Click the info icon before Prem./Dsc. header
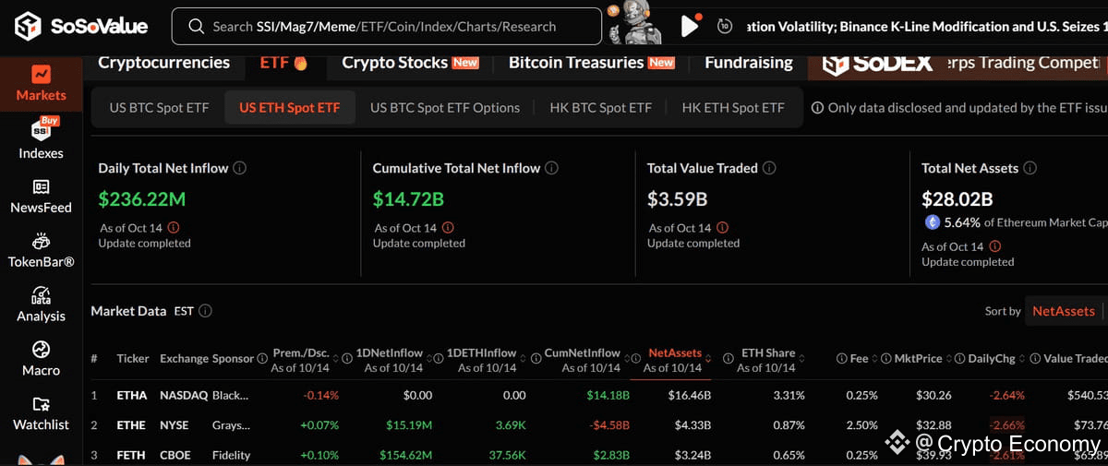1108x466 pixels. coord(264,358)
